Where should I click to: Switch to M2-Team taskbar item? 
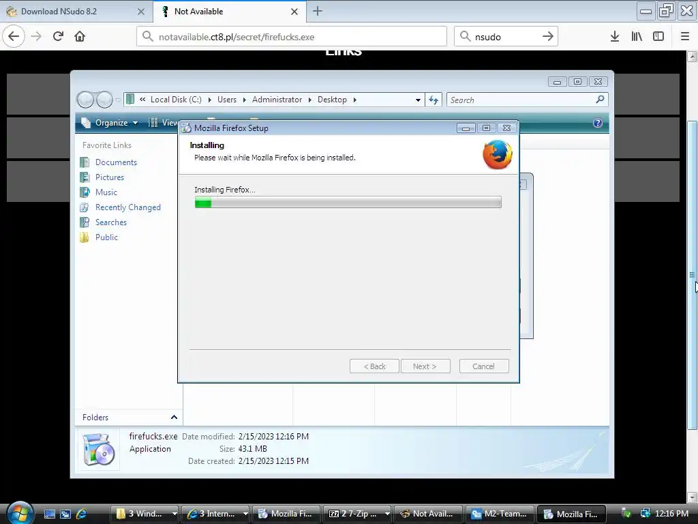499,514
